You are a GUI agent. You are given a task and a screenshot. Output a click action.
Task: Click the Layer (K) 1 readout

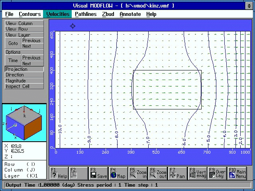coord(21,176)
